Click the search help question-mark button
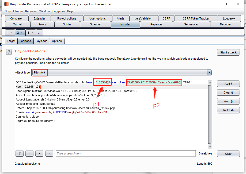 coord(20,153)
